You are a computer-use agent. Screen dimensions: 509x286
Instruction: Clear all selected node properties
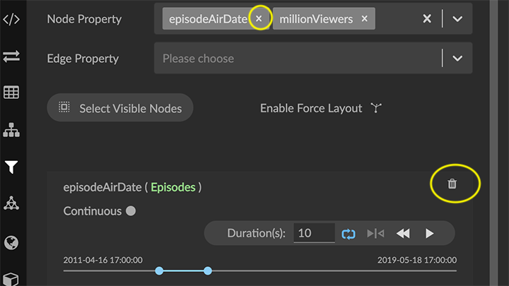(427, 19)
